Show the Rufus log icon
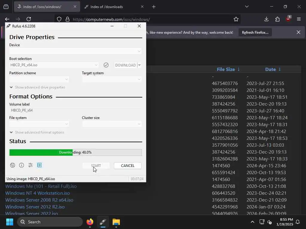Viewport: 306px width, 229px height. pos(39,165)
